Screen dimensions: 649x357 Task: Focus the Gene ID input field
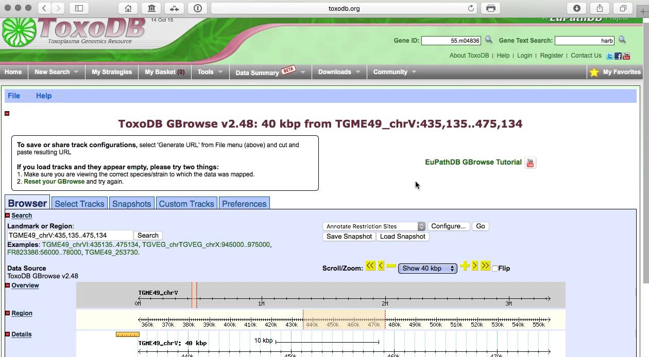(x=451, y=41)
